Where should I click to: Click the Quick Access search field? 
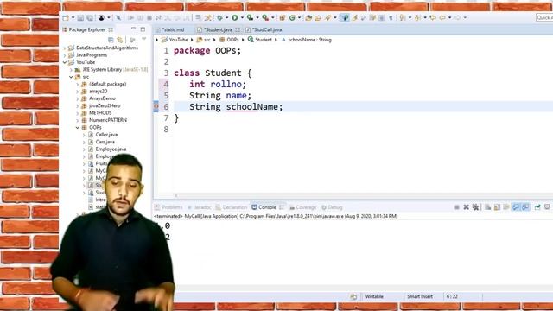point(544,17)
